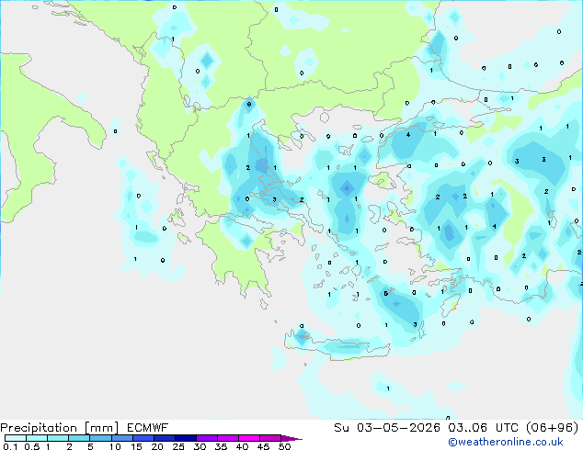583x450 pixels.
Task: Click the island of Crete on the map
Action: click(338, 345)
